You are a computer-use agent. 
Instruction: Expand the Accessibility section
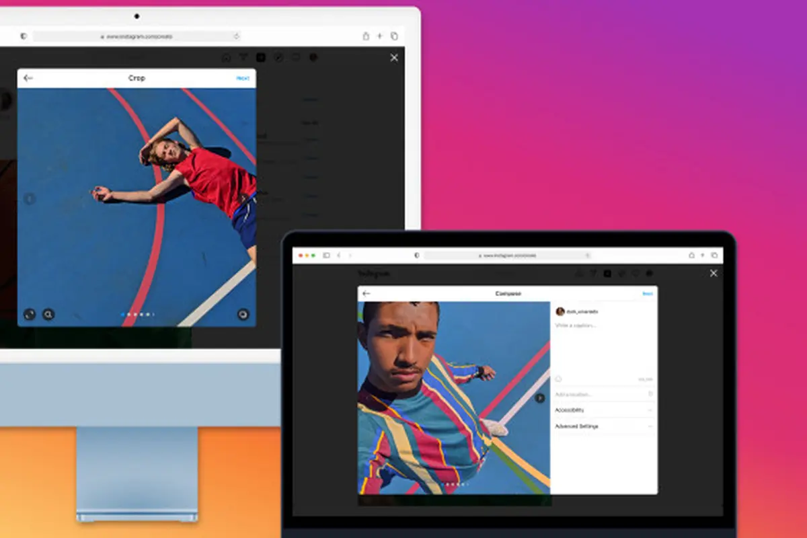603,410
